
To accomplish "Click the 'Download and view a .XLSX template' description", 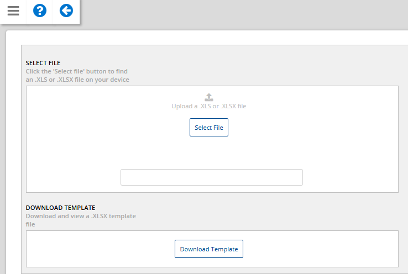I will 81,216.
